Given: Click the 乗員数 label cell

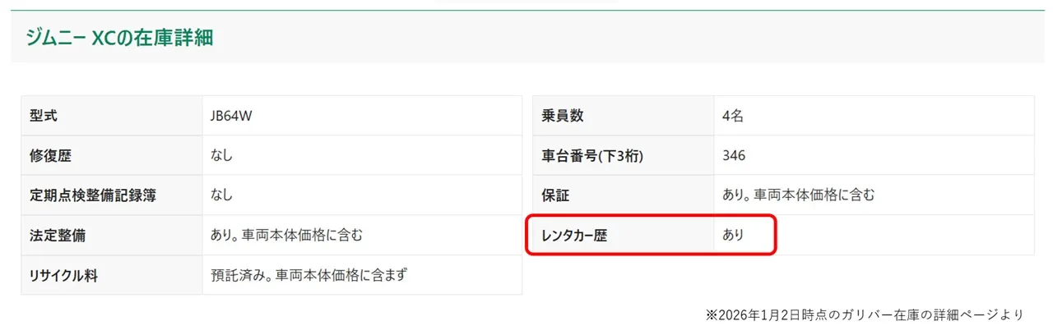Looking at the screenshot, I should (x=563, y=116).
